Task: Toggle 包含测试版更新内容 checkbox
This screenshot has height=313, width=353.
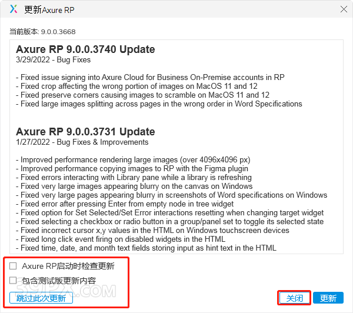Action: (x=13, y=281)
